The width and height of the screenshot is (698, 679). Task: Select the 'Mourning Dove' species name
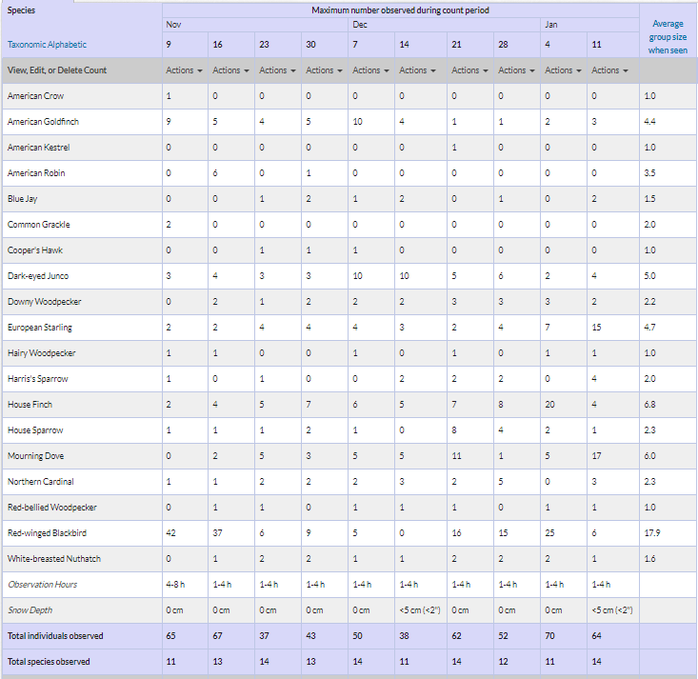[x=35, y=456]
